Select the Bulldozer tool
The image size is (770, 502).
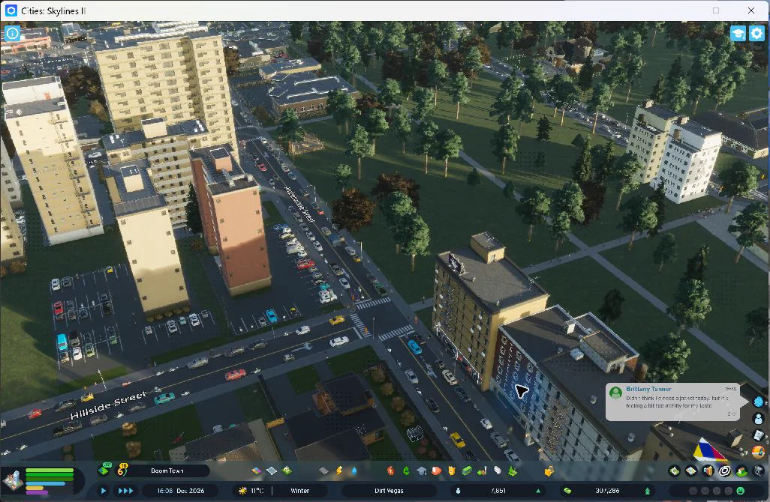(549, 471)
